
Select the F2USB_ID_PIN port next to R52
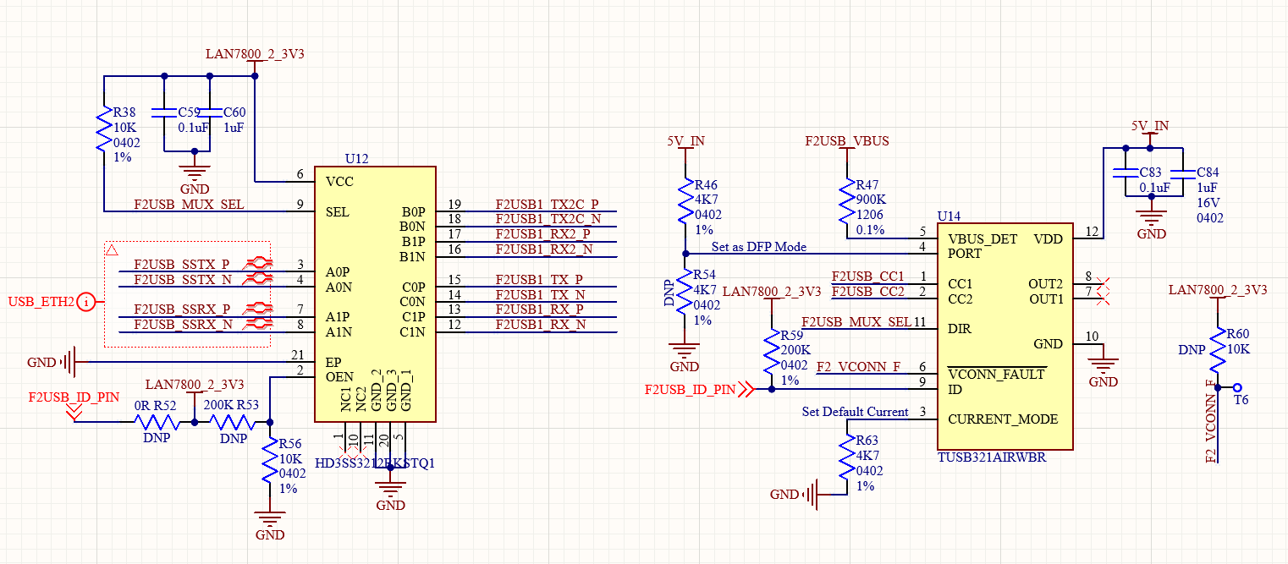coord(74,403)
